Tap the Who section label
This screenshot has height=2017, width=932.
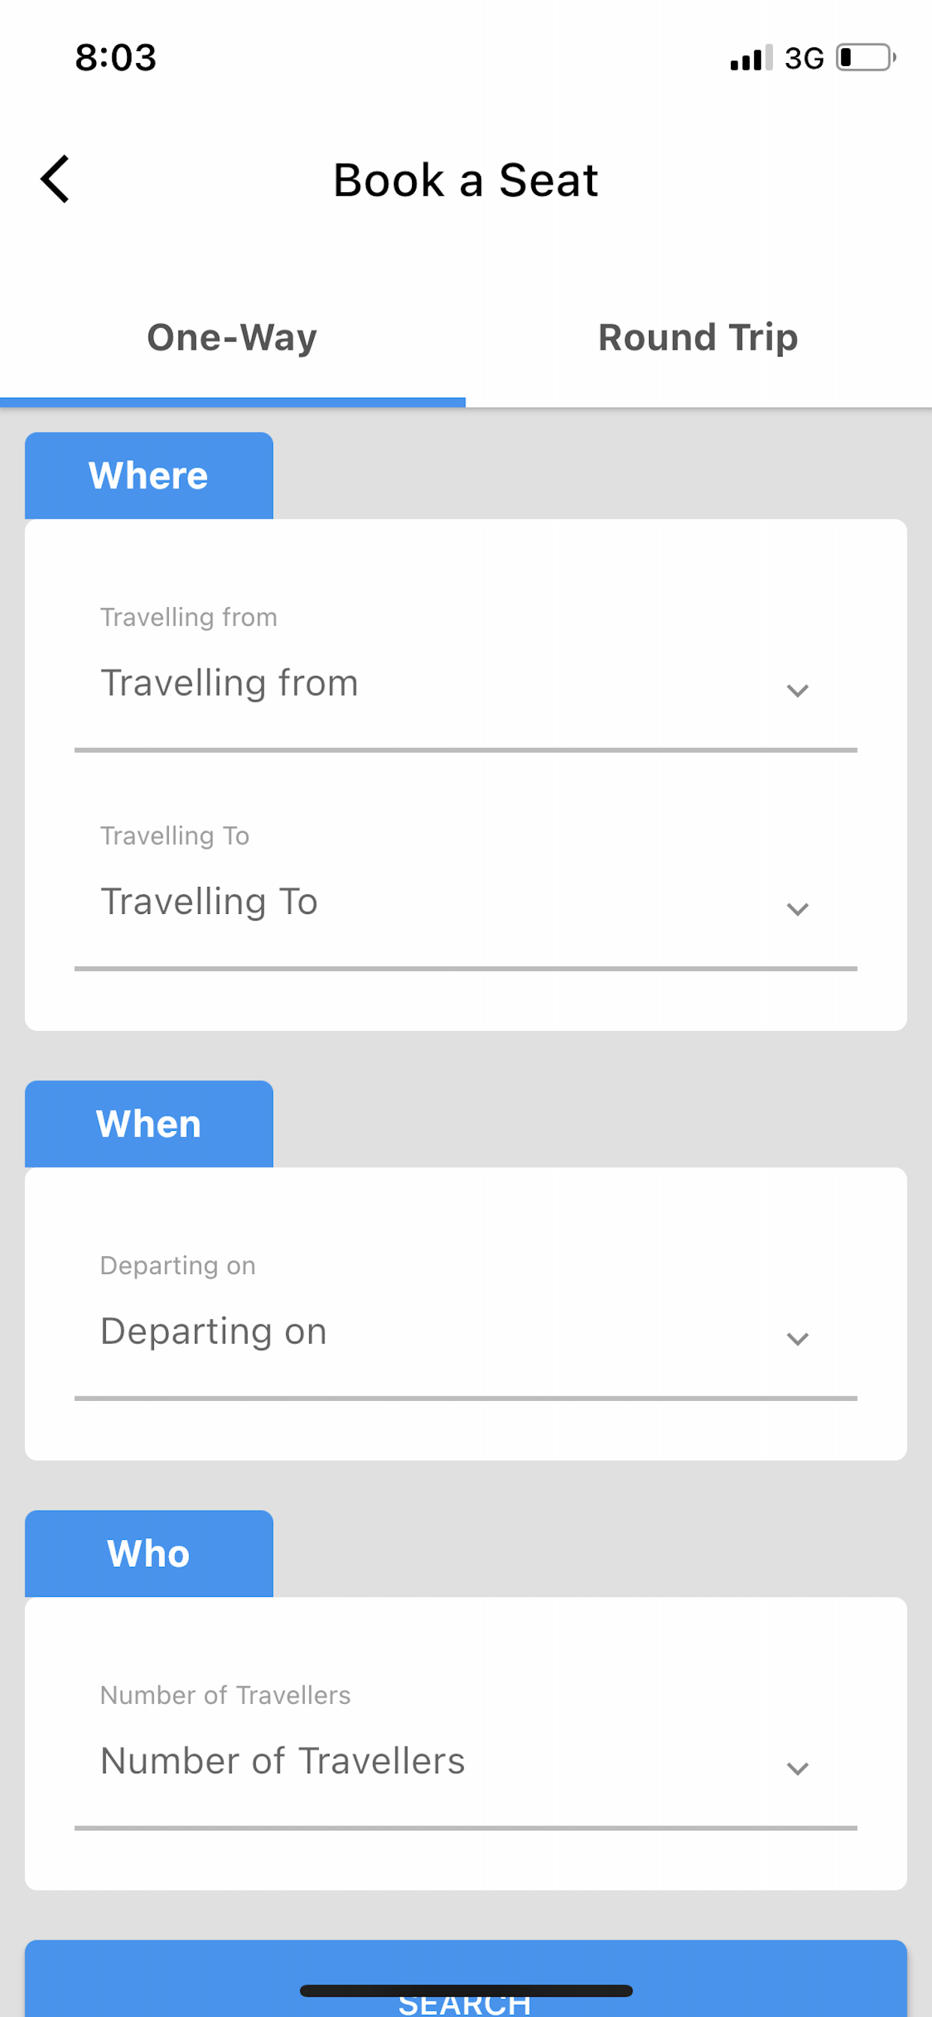pos(149,1553)
